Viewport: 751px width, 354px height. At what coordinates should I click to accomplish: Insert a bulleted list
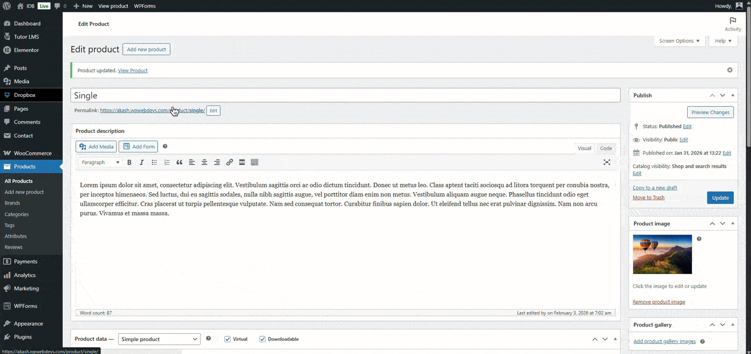[154, 162]
